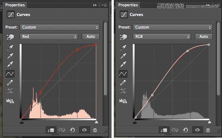This screenshot has width=222, height=138.
Task: Select the Properties tab in right panel
Action: 128,5
